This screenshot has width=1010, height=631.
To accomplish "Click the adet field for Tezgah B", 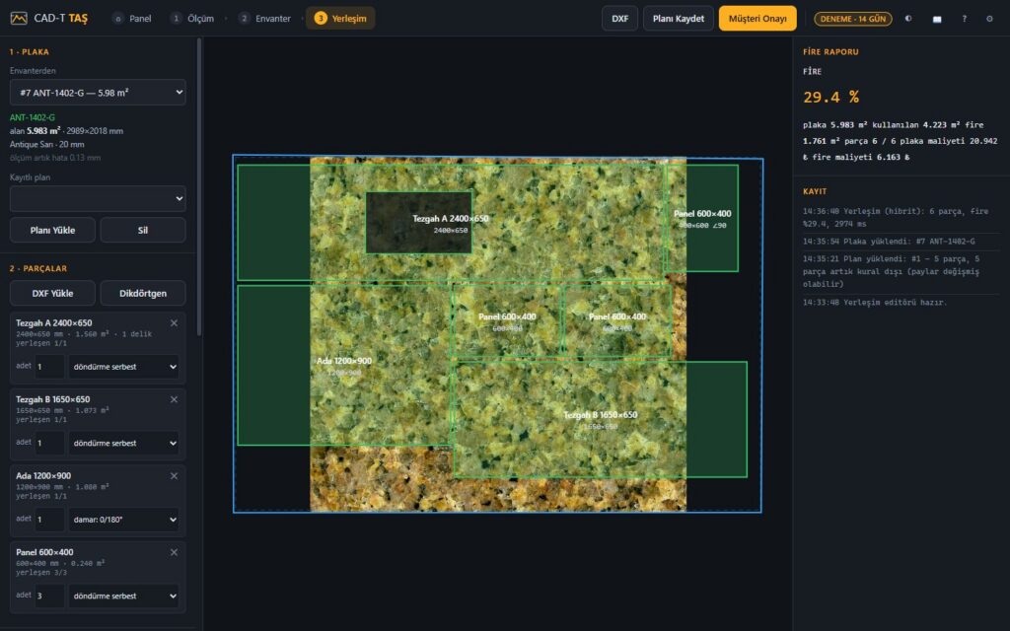I will pyautogui.click(x=49, y=443).
